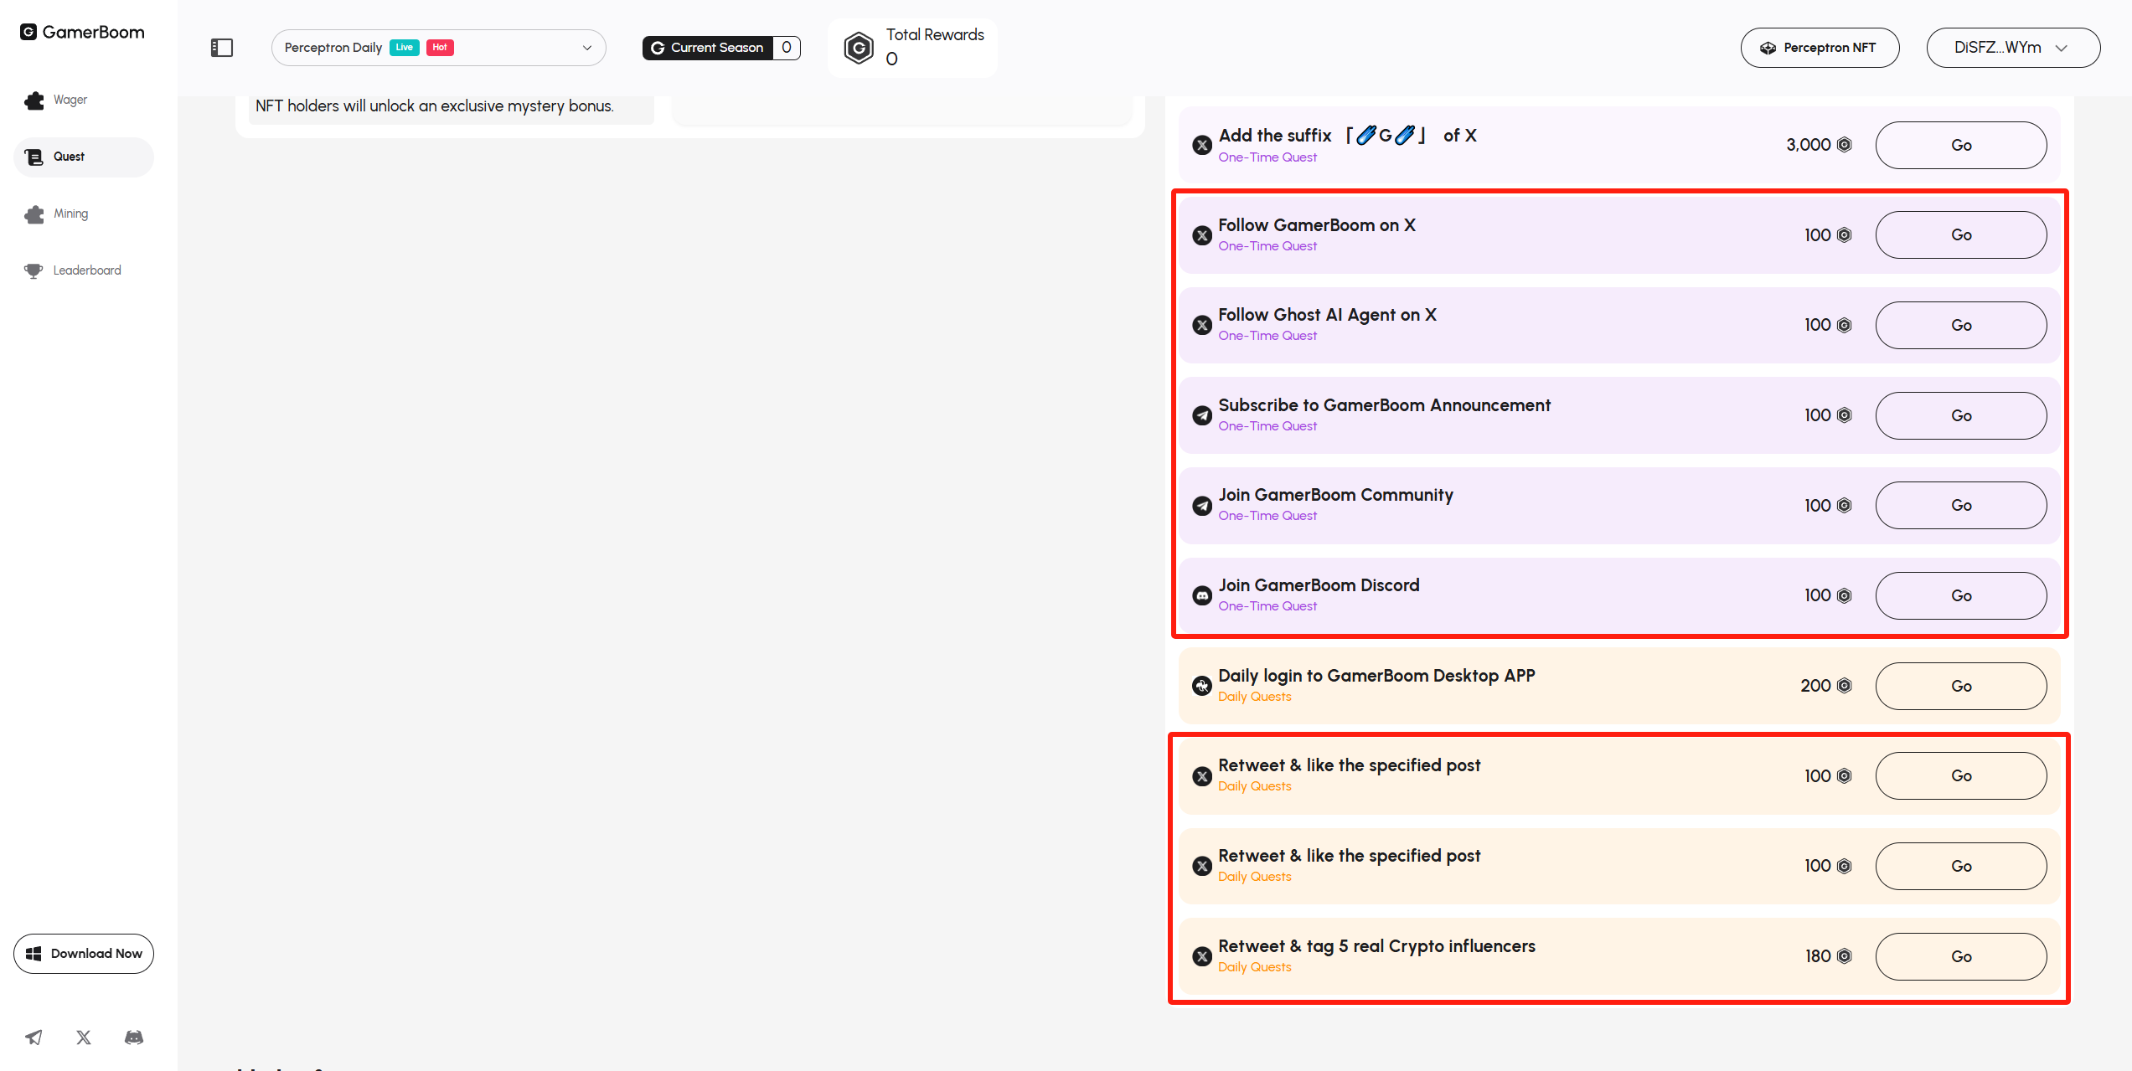2132x1071 pixels.
Task: Click the Total Rewards coin icon
Action: [859, 48]
